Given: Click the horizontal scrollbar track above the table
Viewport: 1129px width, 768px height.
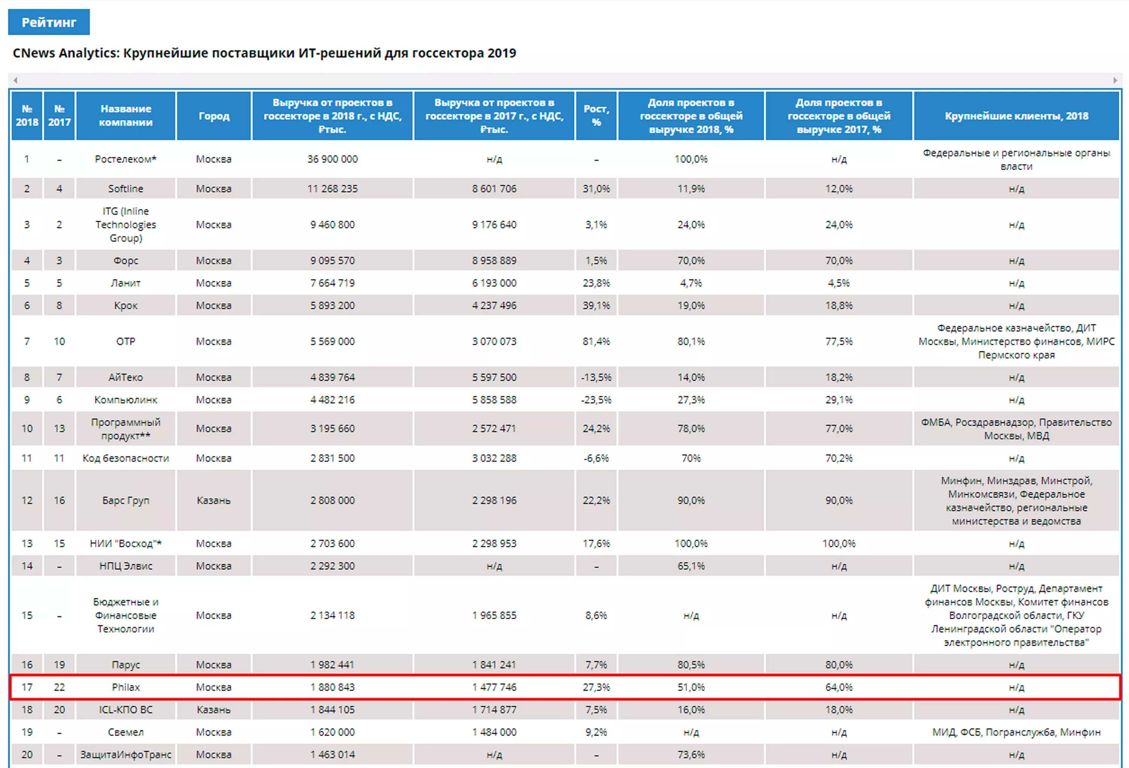Looking at the screenshot, I should point(565,80).
